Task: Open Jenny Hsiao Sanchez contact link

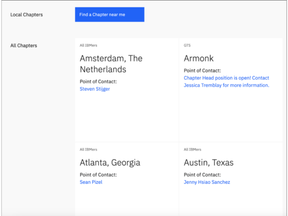Action: [x=207, y=182]
